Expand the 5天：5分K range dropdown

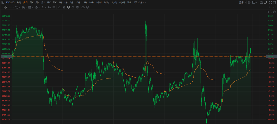point(140,2)
